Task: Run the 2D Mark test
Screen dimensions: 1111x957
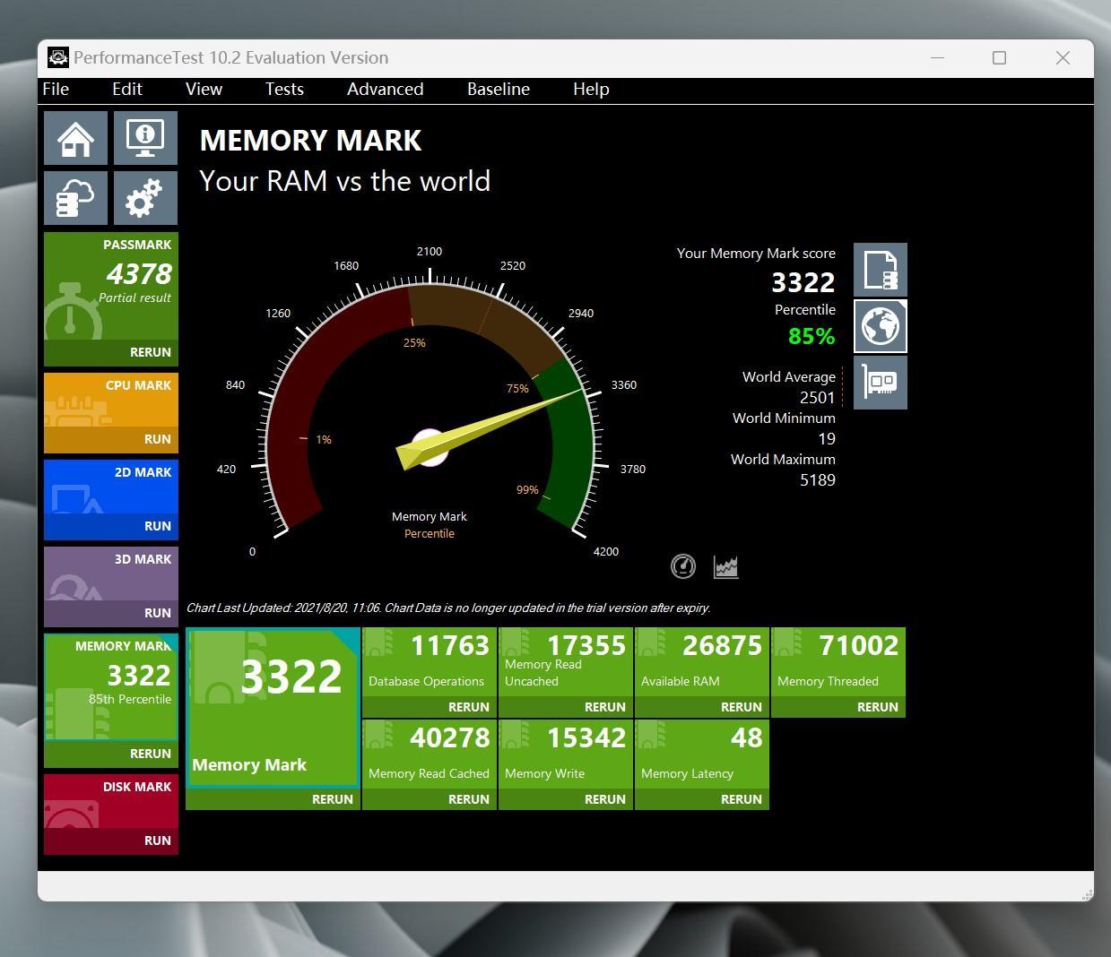Action: [111, 526]
